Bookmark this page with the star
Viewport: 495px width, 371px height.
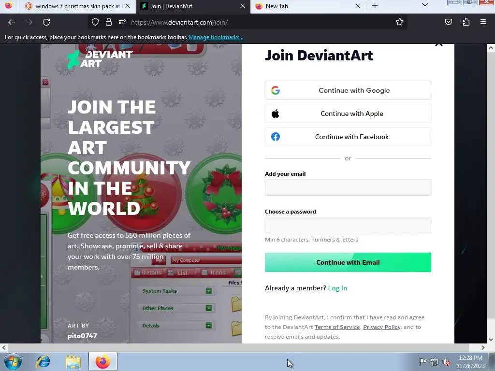click(x=400, y=22)
